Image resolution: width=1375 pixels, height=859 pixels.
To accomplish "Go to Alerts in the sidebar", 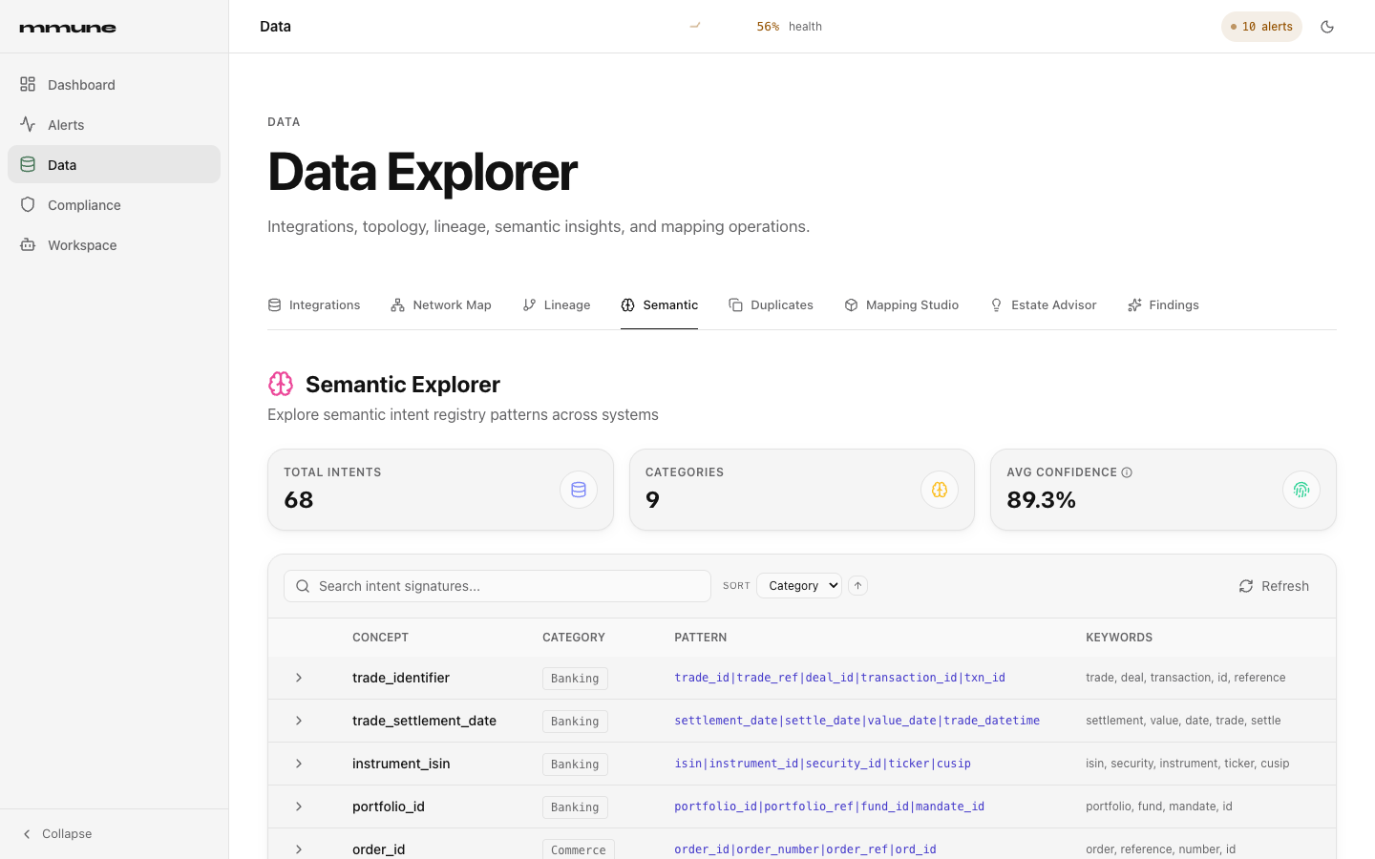I will pyautogui.click(x=114, y=125).
